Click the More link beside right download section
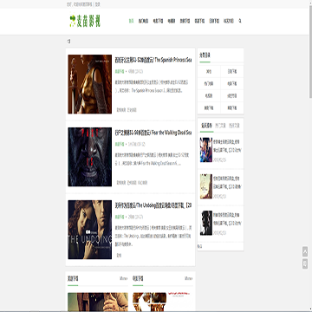 coord(188,279)
